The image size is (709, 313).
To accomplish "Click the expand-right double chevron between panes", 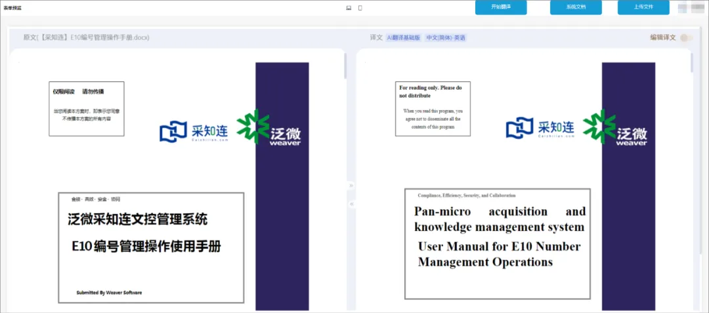I will point(351,185).
